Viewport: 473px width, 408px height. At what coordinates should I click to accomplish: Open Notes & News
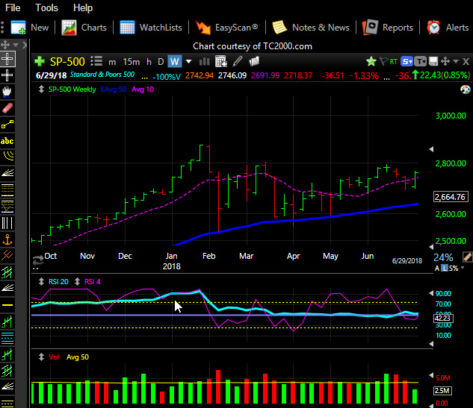pos(311,28)
